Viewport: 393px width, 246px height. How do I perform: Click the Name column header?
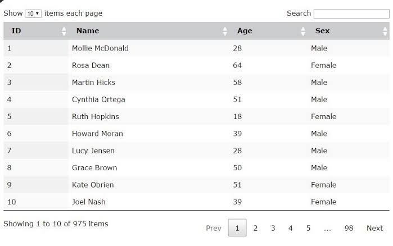click(x=88, y=30)
